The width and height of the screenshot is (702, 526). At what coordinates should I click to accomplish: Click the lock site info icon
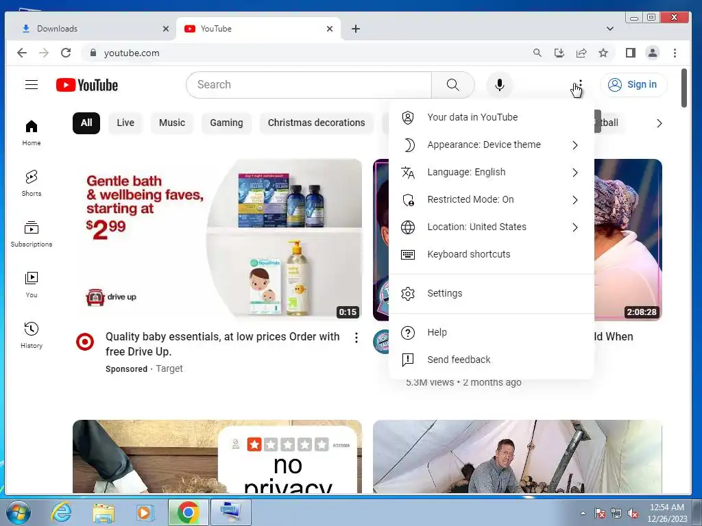coord(93,53)
